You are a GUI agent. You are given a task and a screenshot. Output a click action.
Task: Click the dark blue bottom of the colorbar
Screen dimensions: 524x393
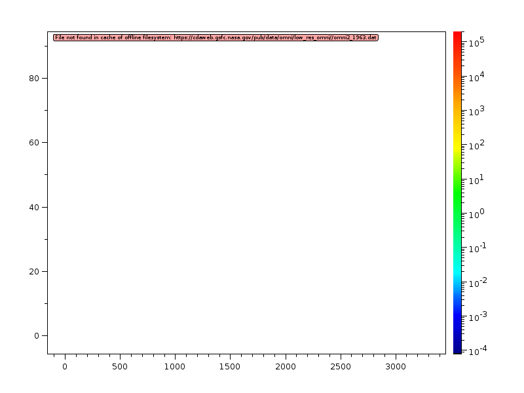(x=458, y=349)
